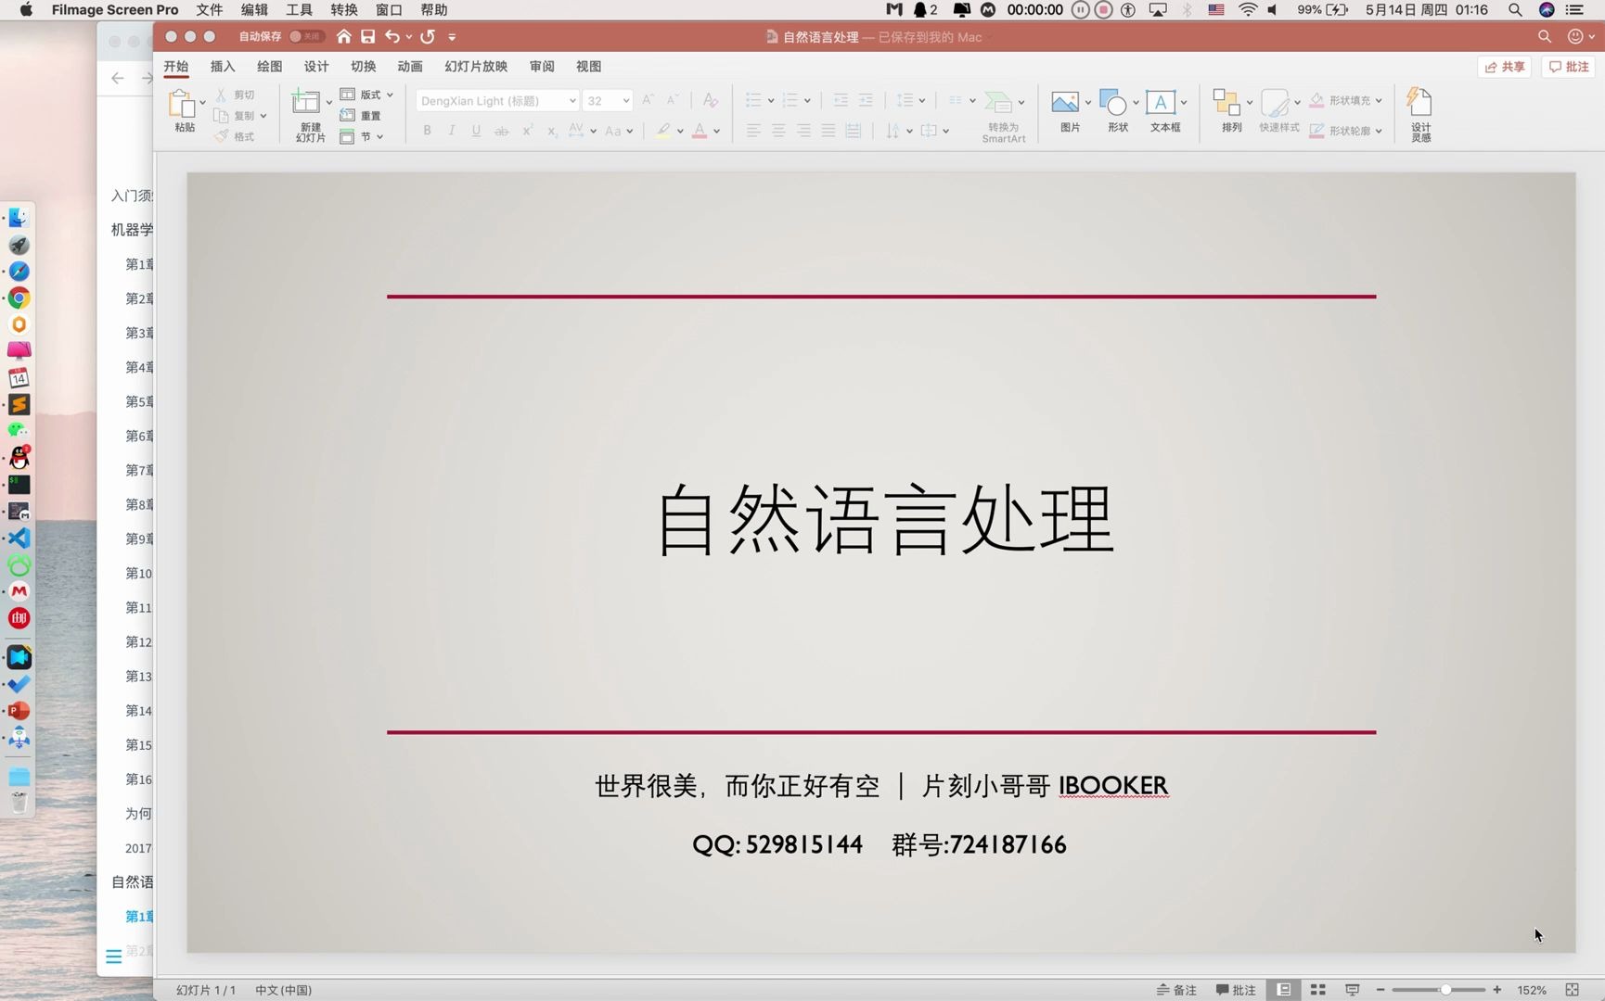Open the font size 32 dropdown
This screenshot has height=1001, width=1605.
pyautogui.click(x=626, y=101)
